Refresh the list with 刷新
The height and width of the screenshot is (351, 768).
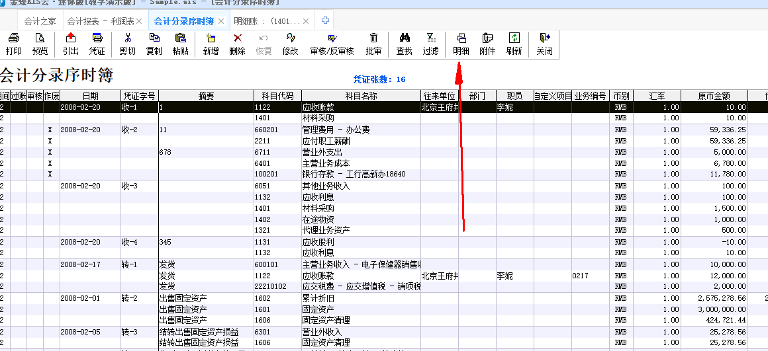pyautogui.click(x=514, y=44)
